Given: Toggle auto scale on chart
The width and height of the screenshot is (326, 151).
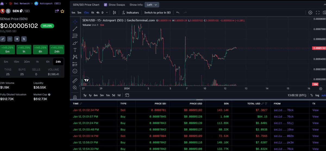Looking at the screenshot, I should pyautogui.click(x=324, y=95).
